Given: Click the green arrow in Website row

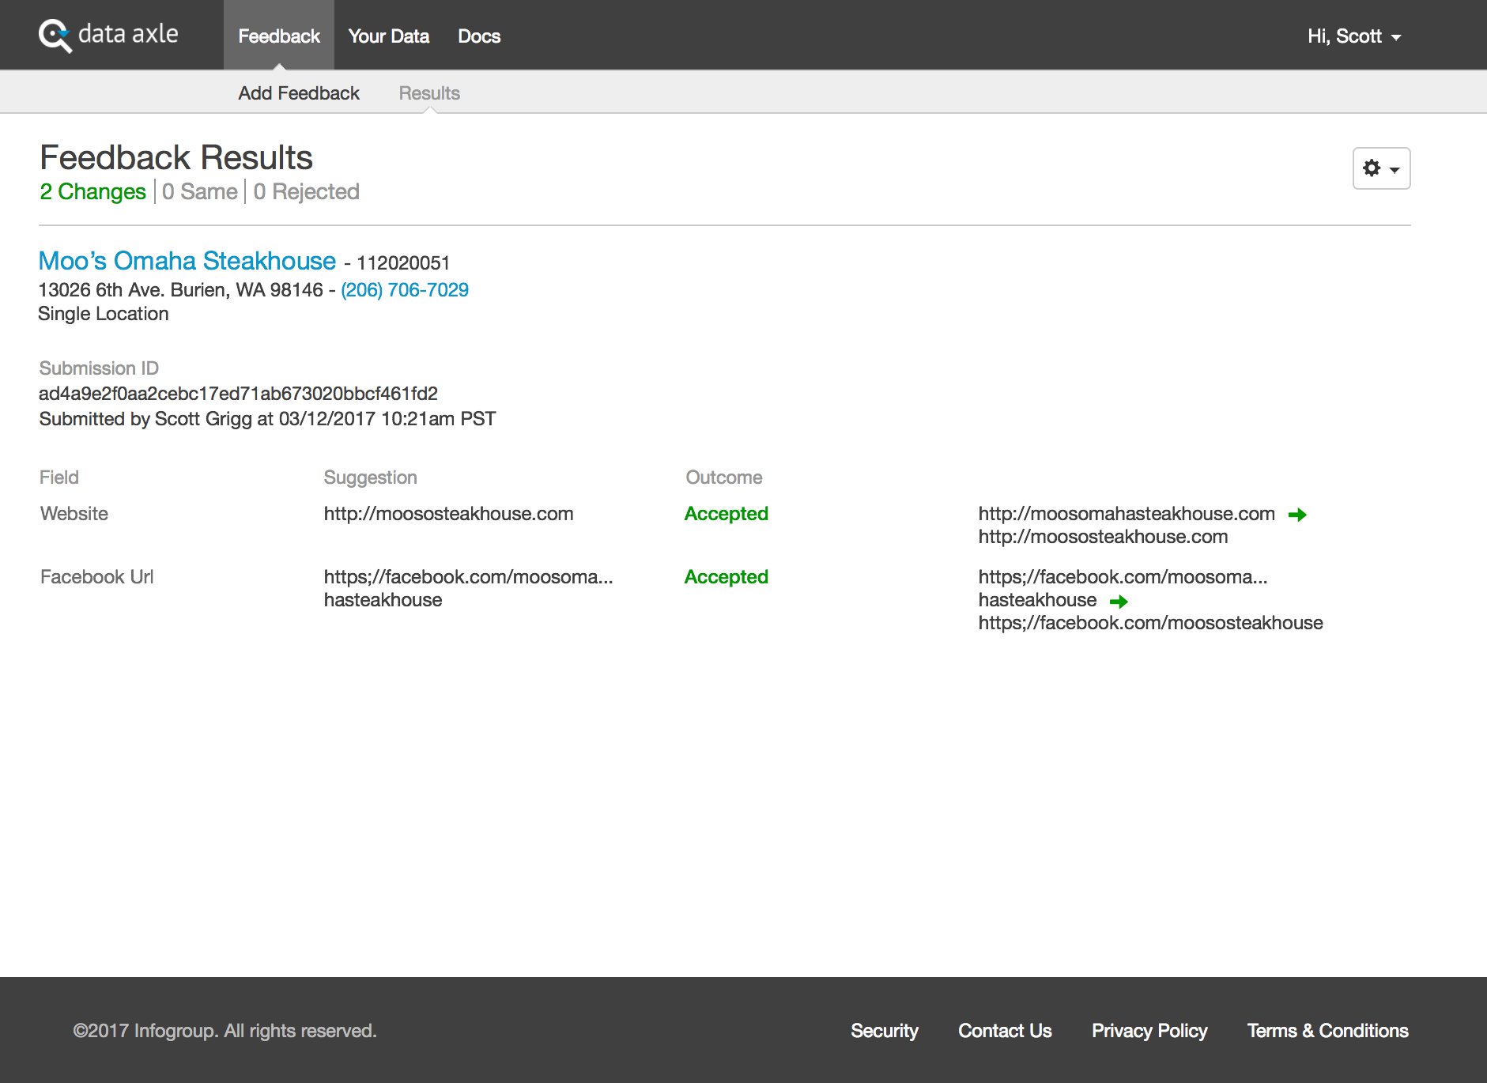Looking at the screenshot, I should click(1296, 515).
